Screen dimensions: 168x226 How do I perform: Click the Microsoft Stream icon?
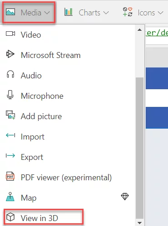[x=10, y=54]
